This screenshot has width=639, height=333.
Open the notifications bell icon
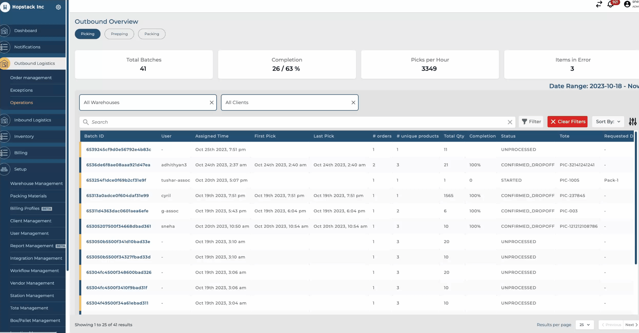tap(610, 5)
